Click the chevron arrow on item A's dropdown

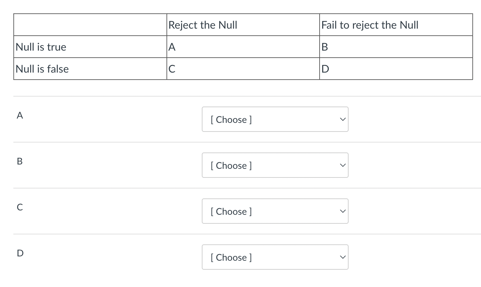[342, 119]
